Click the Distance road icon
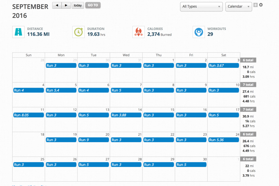The image size is (279, 186). point(18,32)
